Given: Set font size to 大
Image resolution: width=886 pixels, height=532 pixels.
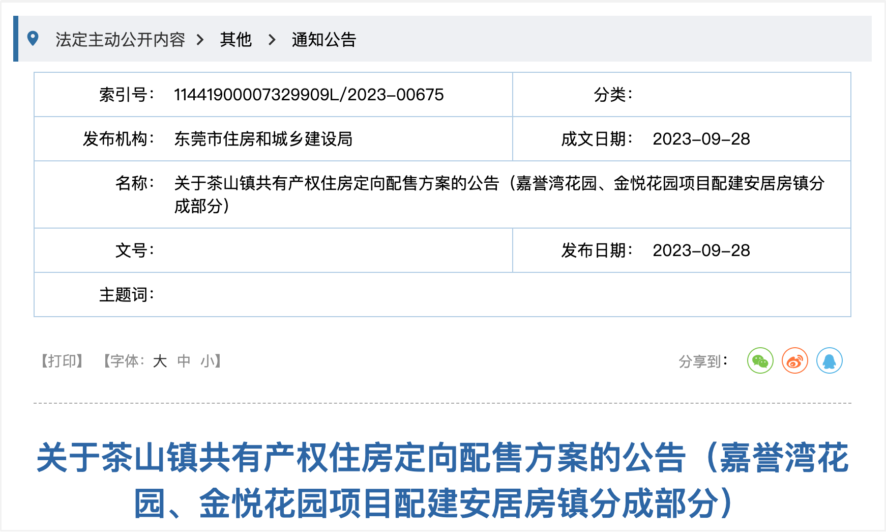Looking at the screenshot, I should (x=160, y=361).
